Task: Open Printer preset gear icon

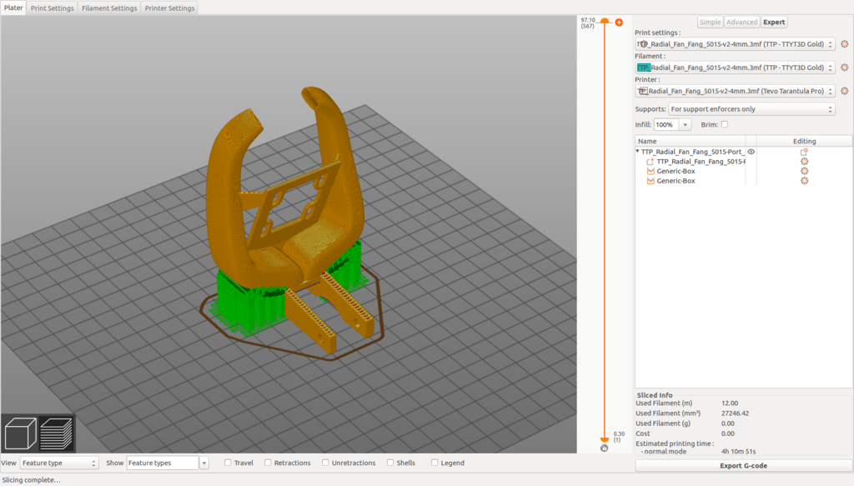Action: (x=844, y=91)
